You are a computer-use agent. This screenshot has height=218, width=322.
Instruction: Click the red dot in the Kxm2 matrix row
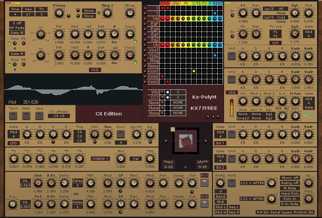coord(162,76)
